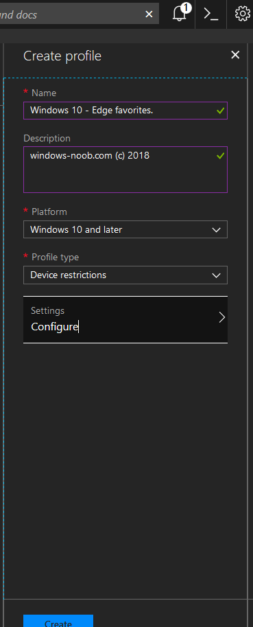
Task: Click the Name text field
Action: pos(125,111)
